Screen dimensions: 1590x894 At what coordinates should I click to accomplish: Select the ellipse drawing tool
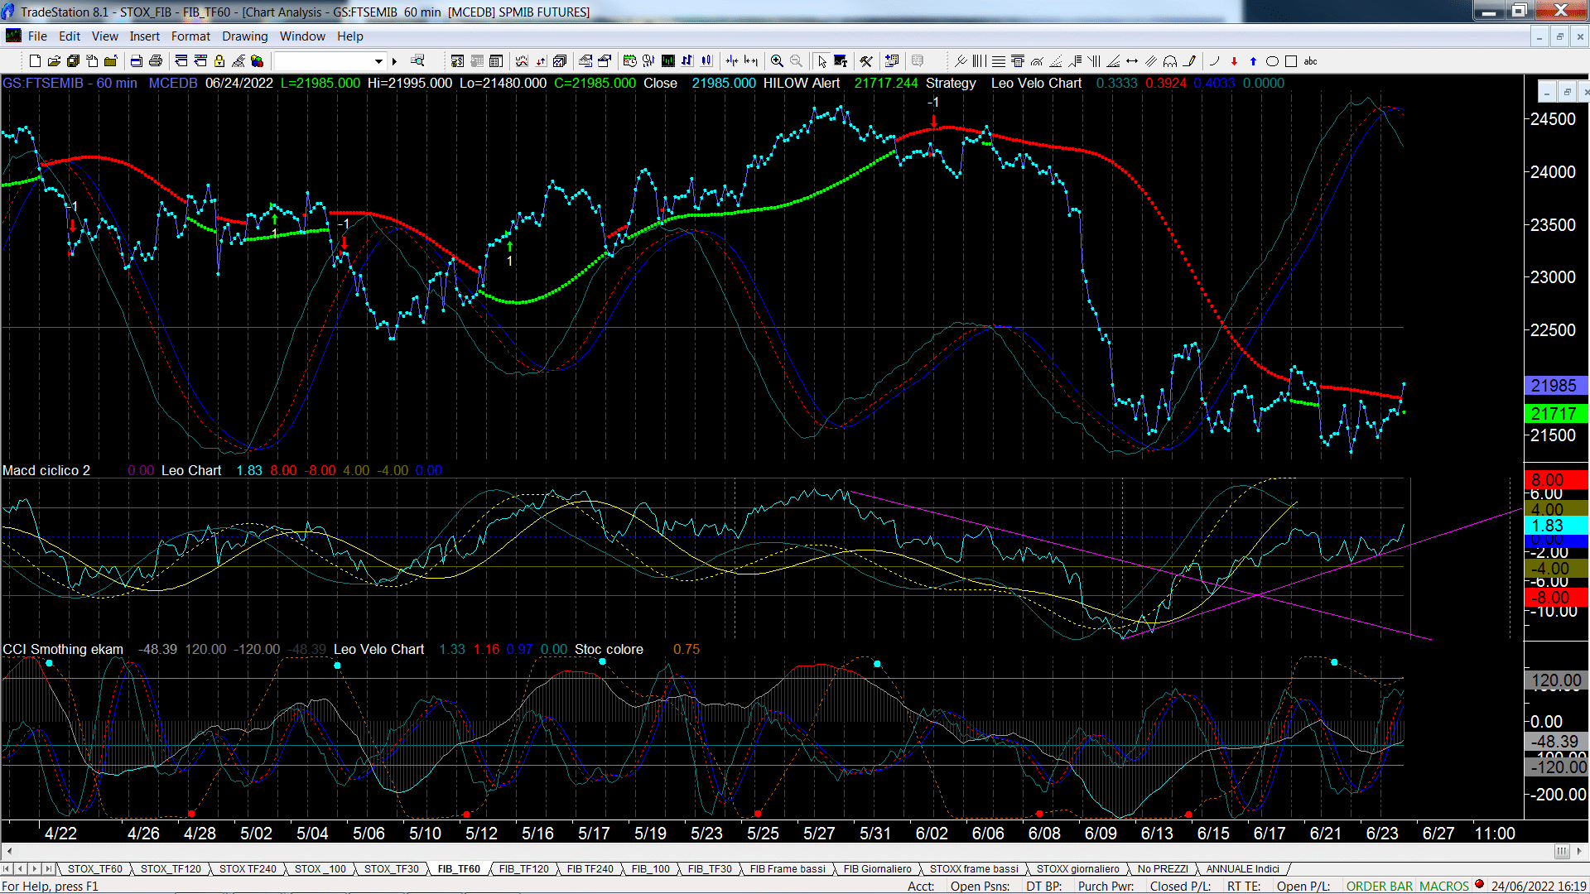(1272, 61)
